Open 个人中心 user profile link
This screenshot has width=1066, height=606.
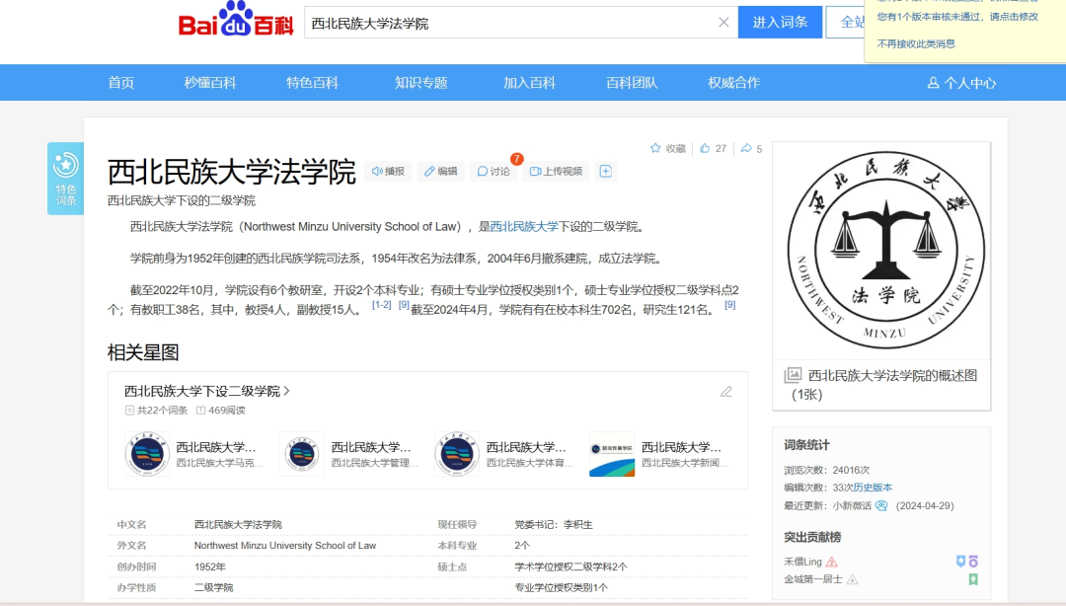[961, 83]
